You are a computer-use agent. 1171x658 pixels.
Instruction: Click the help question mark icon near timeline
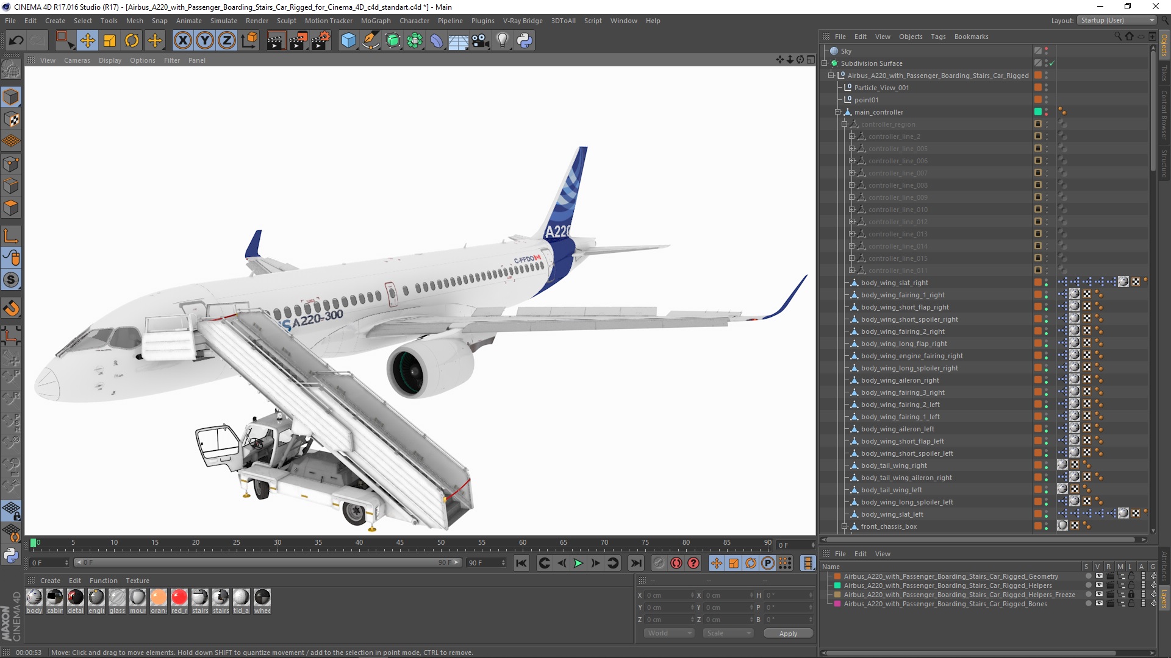click(693, 563)
